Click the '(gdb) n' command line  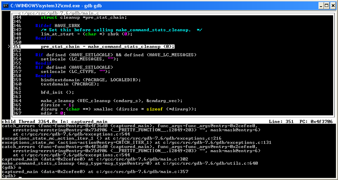pos(11,167)
